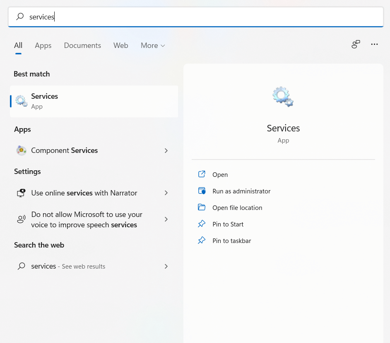Open Component Services result
Image resolution: width=390 pixels, height=343 pixels.
tap(94, 150)
